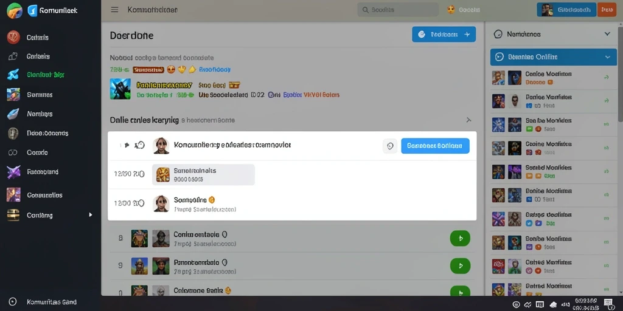The height and width of the screenshot is (311, 623).
Task: Click the Comde infinity-shaped icon
Action: tap(13, 152)
